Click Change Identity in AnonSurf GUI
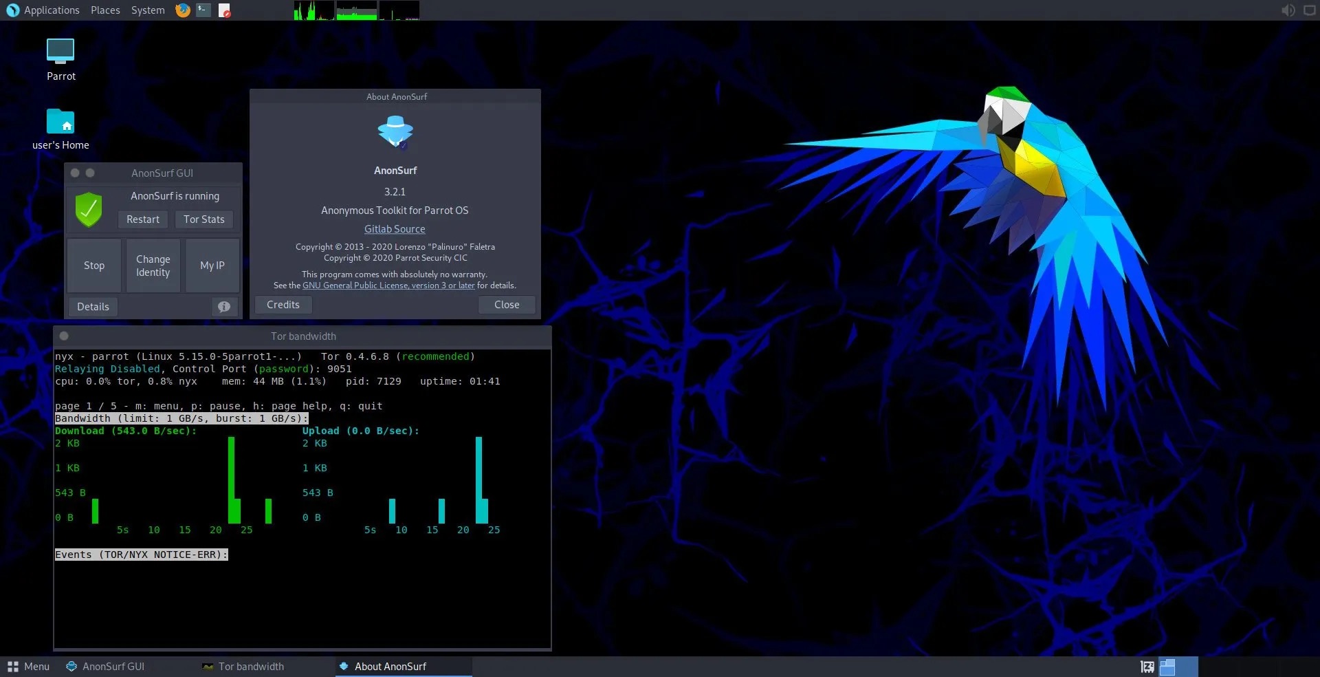Viewport: 1320px width, 677px height. click(153, 266)
